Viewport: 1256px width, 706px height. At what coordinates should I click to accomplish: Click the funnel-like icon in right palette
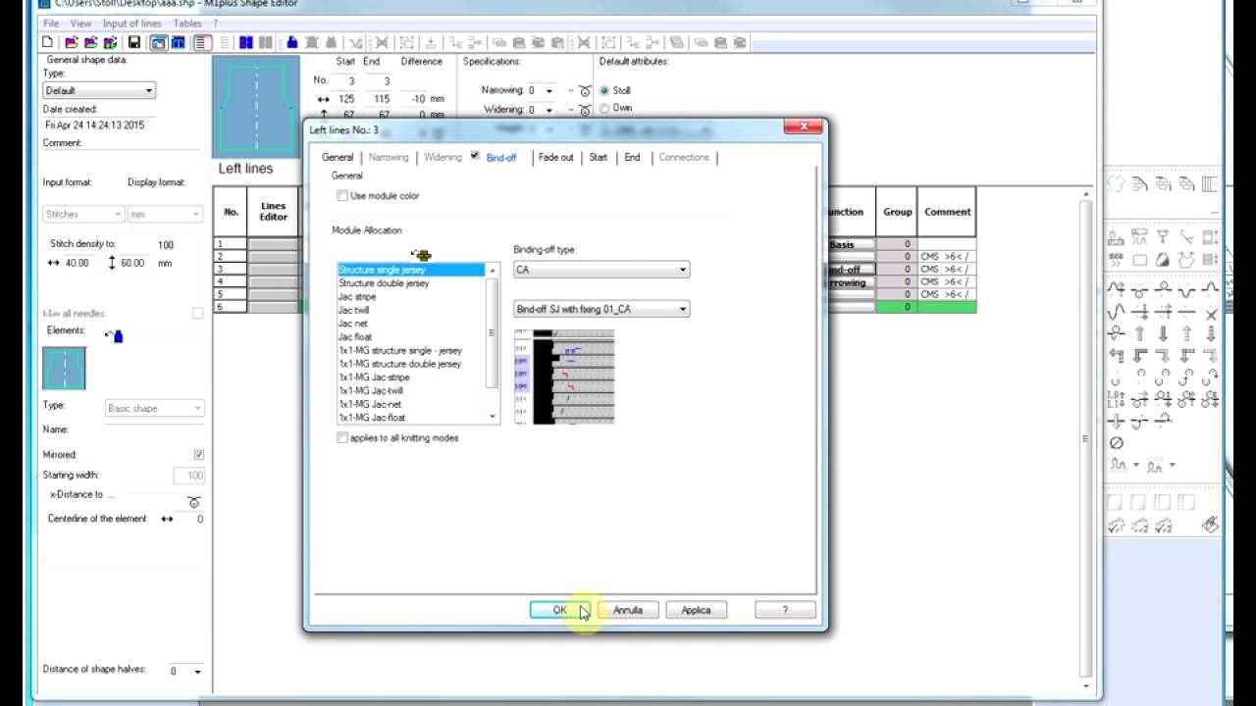tap(1162, 236)
